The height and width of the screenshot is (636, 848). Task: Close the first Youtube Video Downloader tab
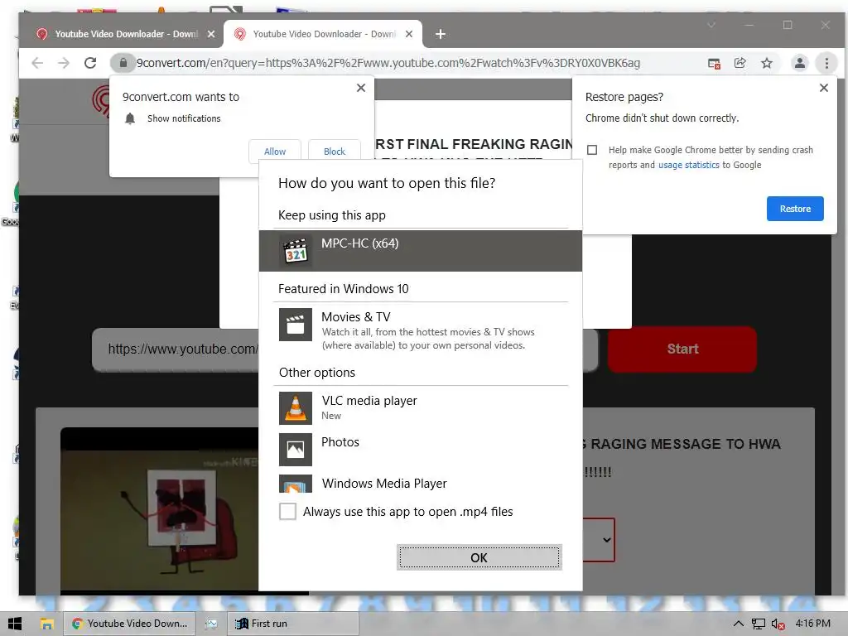(x=211, y=34)
